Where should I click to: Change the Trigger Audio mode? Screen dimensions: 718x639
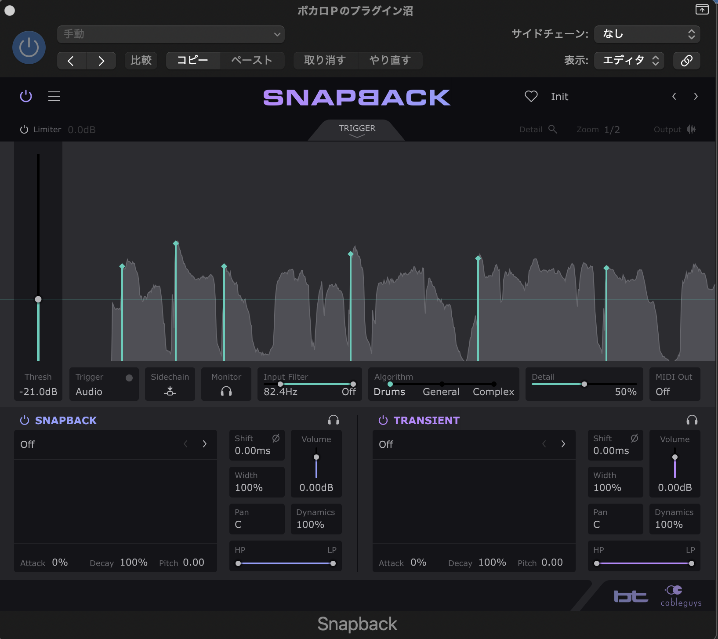click(104, 384)
